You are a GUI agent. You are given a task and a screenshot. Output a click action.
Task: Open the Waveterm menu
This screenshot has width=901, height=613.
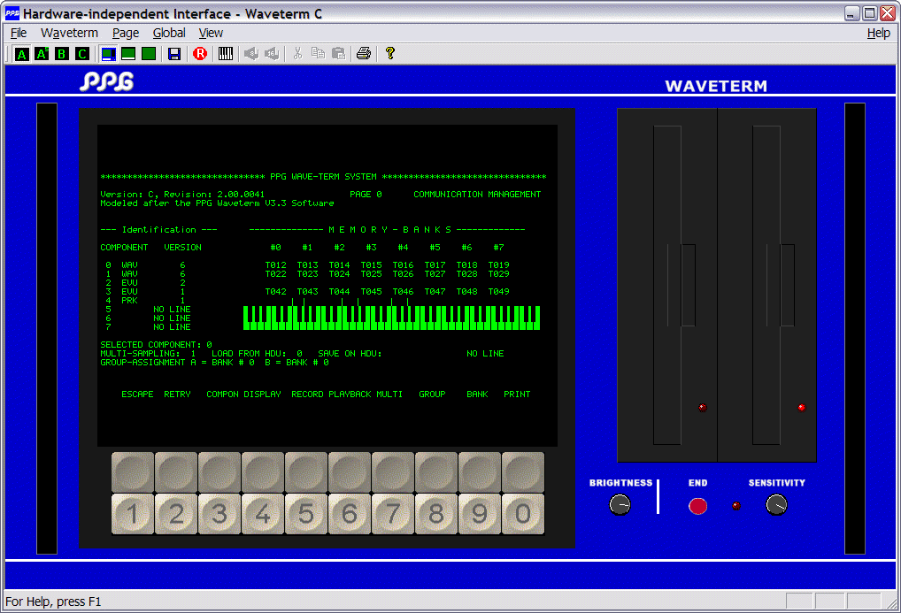pos(70,34)
